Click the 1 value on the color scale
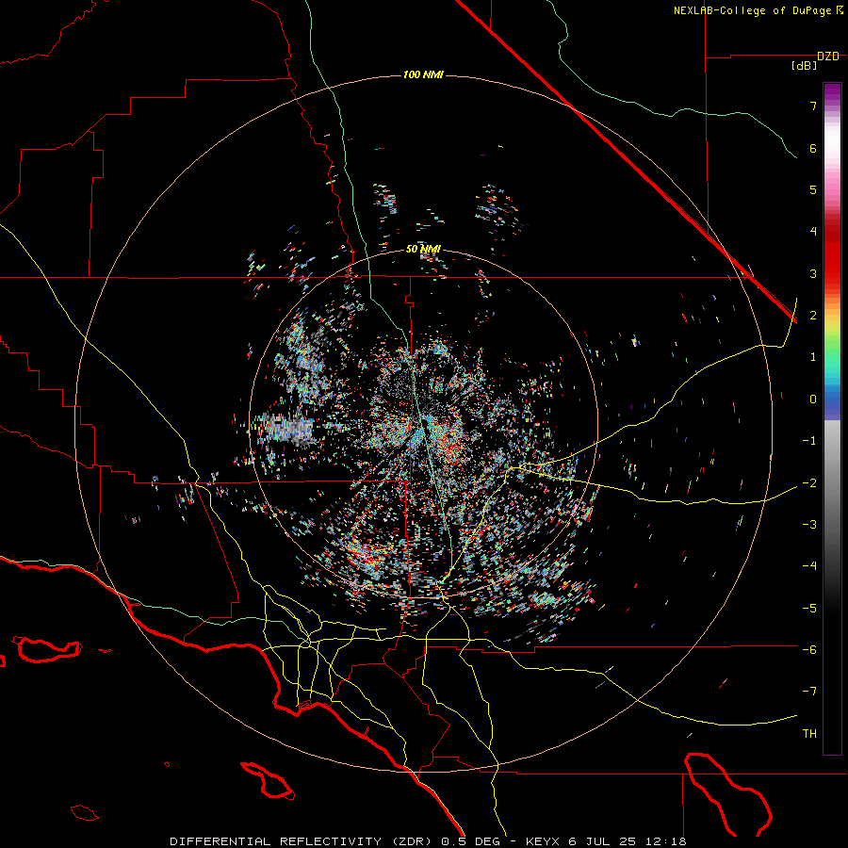Viewport: 848px width, 848px height. [x=813, y=357]
